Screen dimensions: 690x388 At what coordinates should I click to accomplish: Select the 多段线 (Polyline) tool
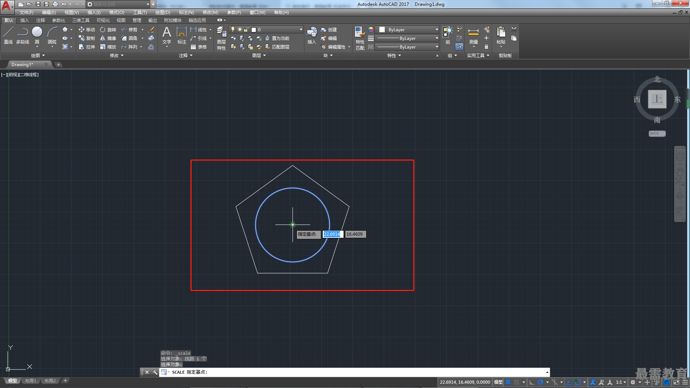[x=23, y=35]
